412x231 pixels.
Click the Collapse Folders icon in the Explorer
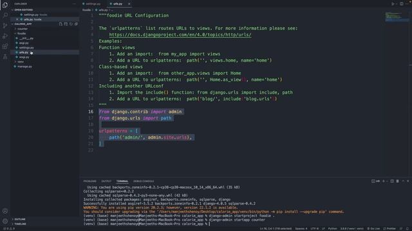76,24
